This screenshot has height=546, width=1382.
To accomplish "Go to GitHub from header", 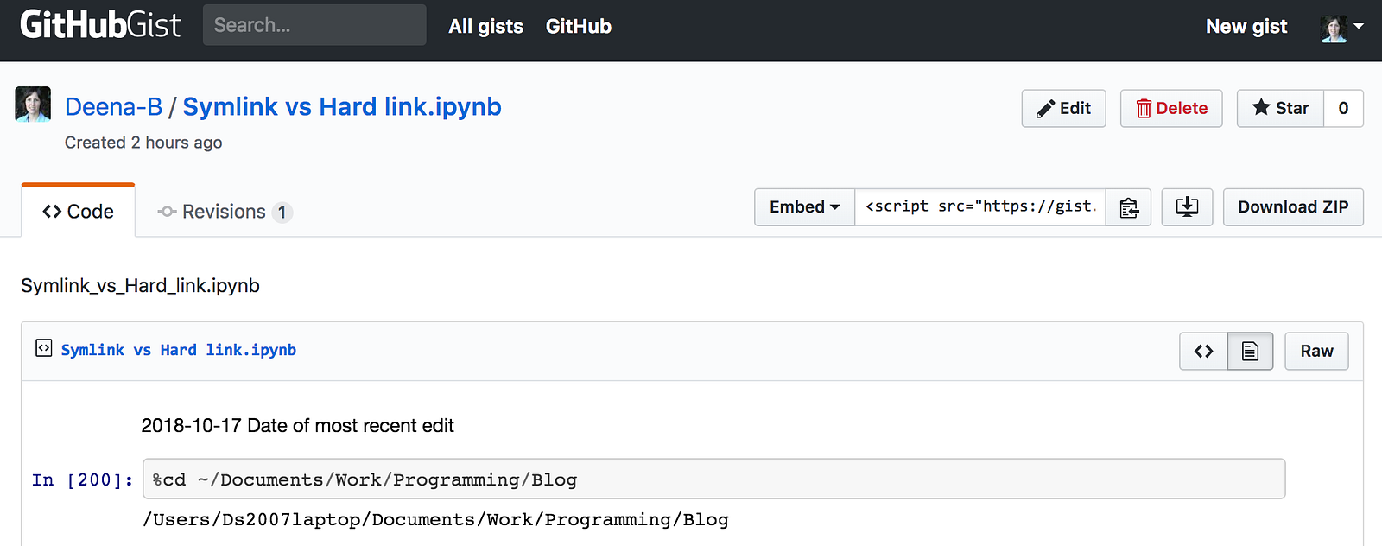I will point(579,27).
